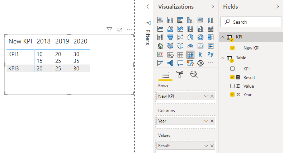Select the Treemap visual

pos(211,37)
